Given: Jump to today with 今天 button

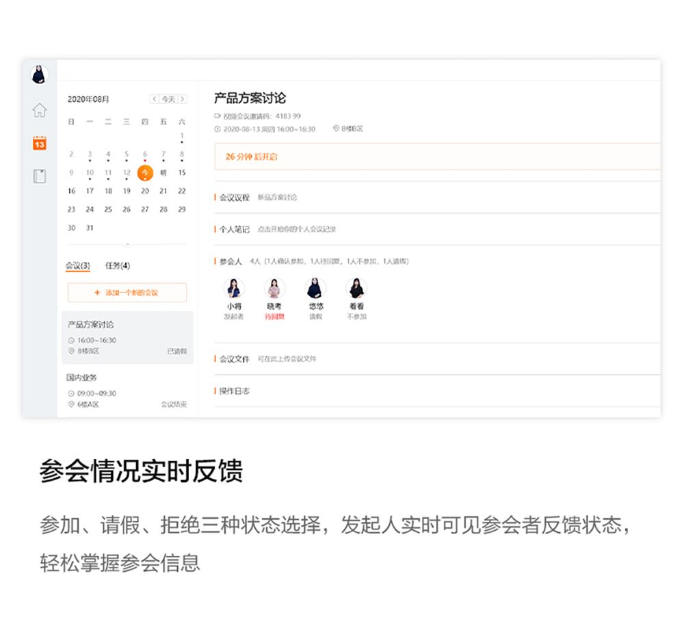Looking at the screenshot, I should (x=168, y=99).
